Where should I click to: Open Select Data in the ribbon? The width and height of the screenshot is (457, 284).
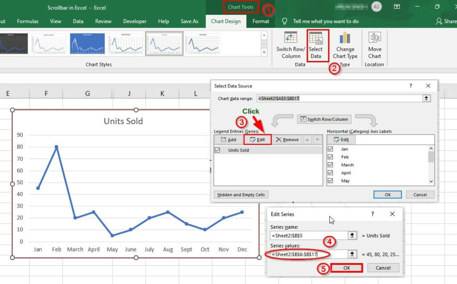point(316,45)
